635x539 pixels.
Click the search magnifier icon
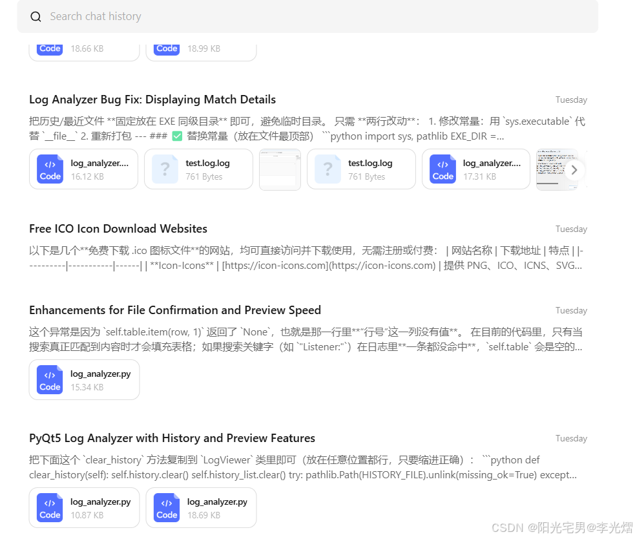click(36, 17)
